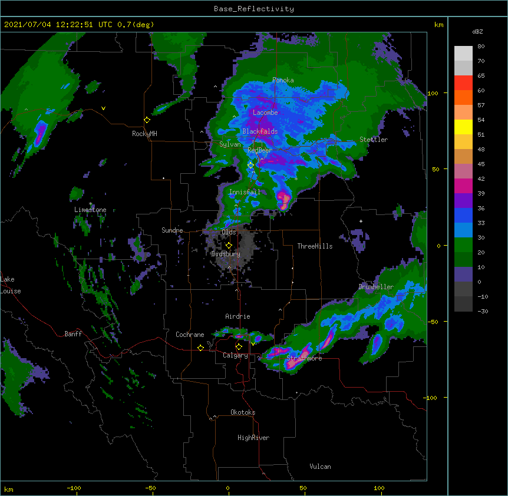
Task: Click the yellow diamond marker above Calgary label
Action: (x=239, y=347)
